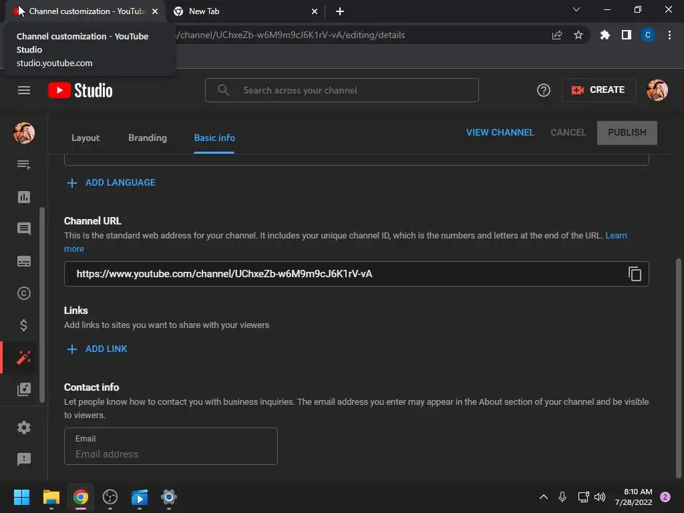Open a new browser tab with plus
The height and width of the screenshot is (513, 684).
(340, 11)
